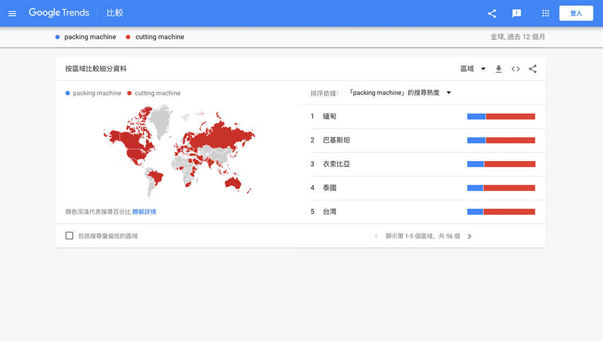Download the region data as CSV
The height and width of the screenshot is (341, 603).
pos(498,69)
